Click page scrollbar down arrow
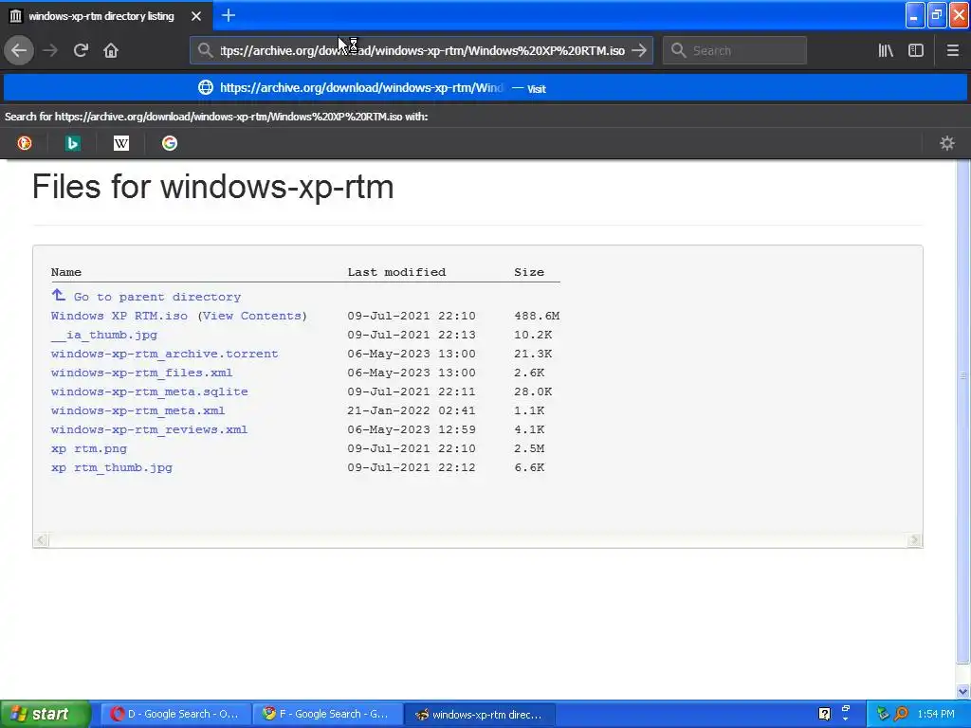971x728 pixels. pyautogui.click(x=963, y=691)
